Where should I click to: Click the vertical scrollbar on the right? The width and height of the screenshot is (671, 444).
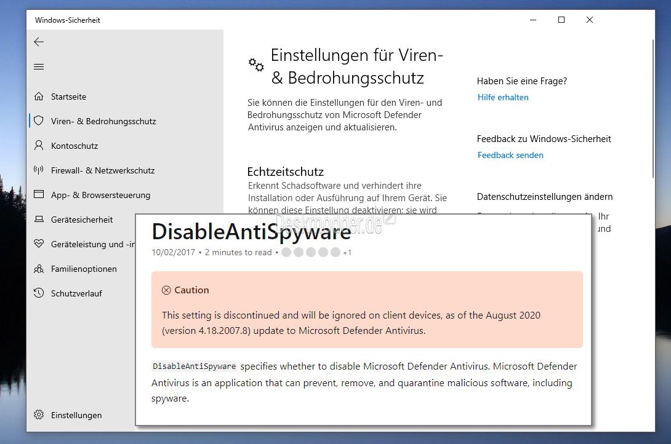pyautogui.click(x=652, y=111)
